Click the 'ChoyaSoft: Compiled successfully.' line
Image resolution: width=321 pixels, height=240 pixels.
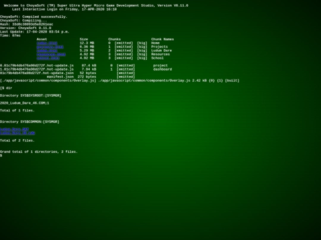coord(33,17)
